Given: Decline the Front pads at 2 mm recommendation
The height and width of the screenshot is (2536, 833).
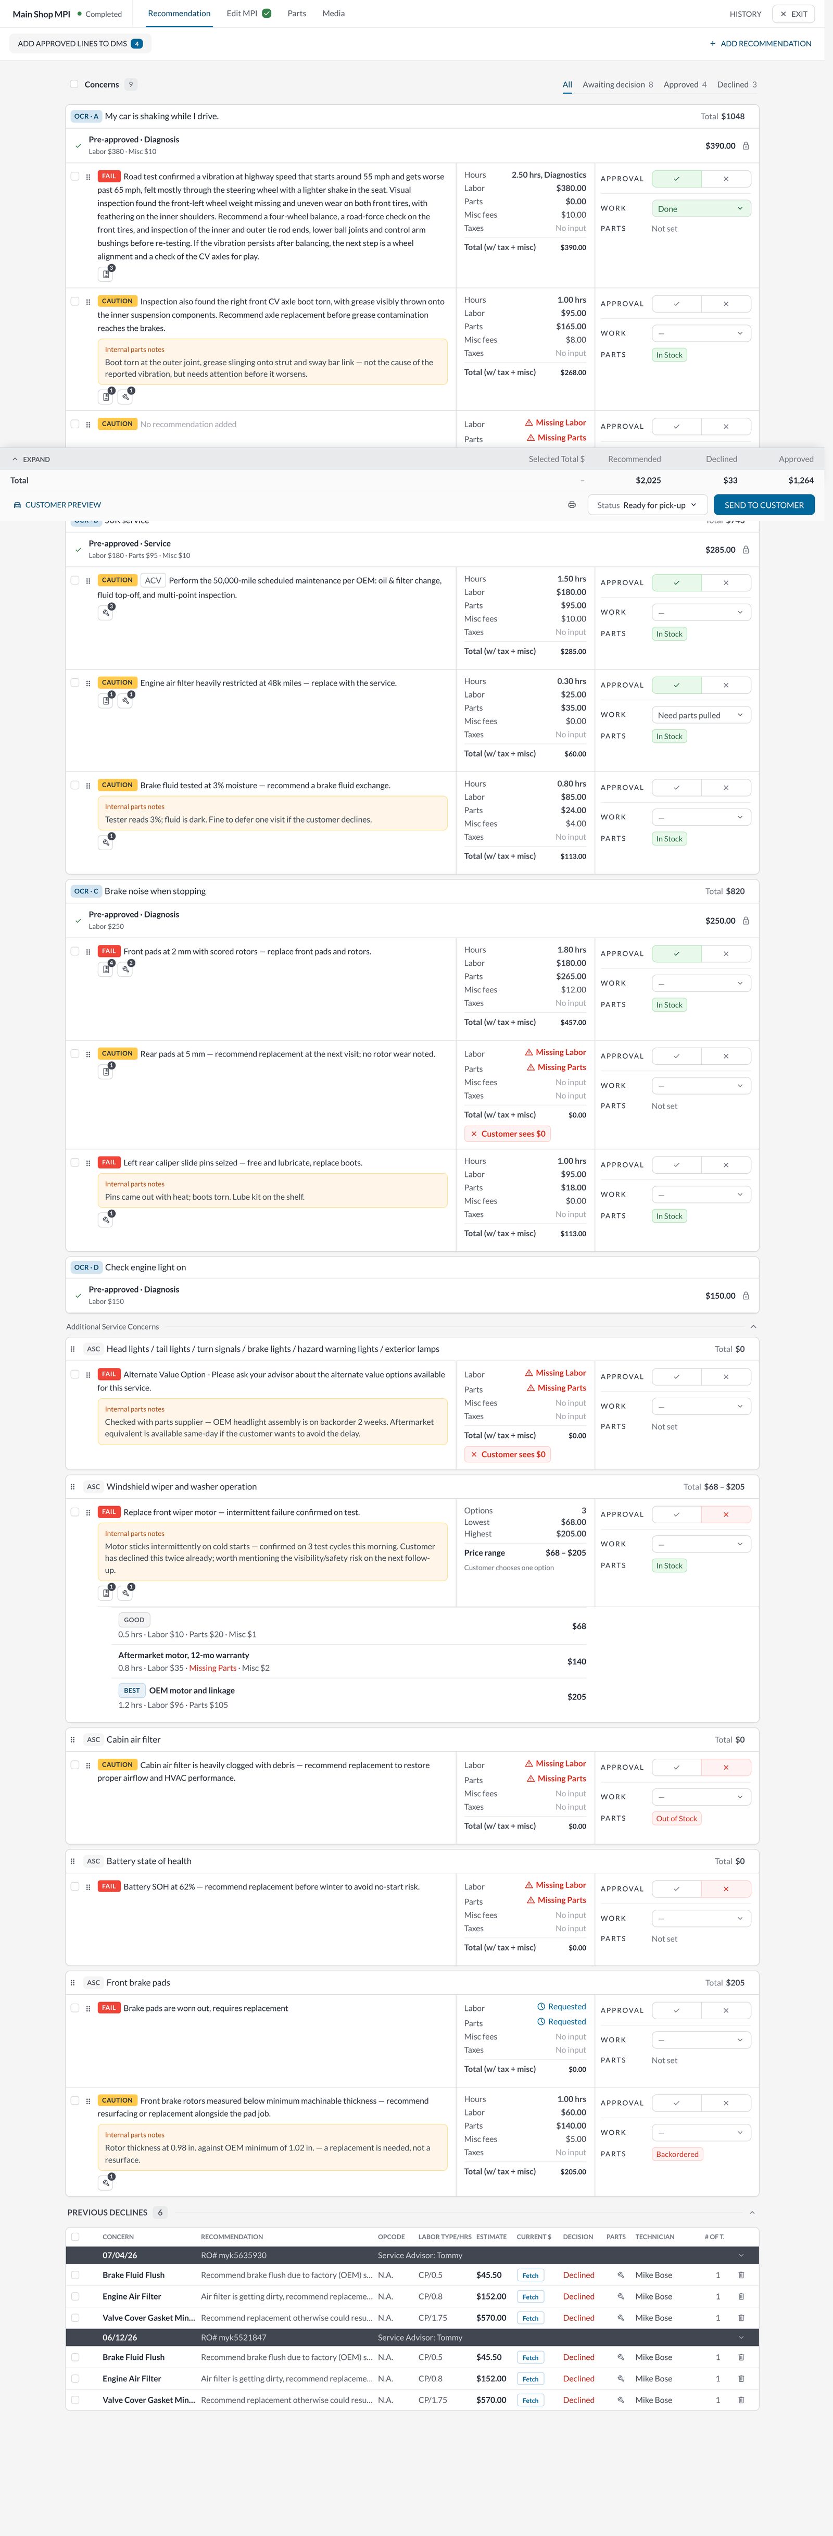Looking at the screenshot, I should point(726,954).
